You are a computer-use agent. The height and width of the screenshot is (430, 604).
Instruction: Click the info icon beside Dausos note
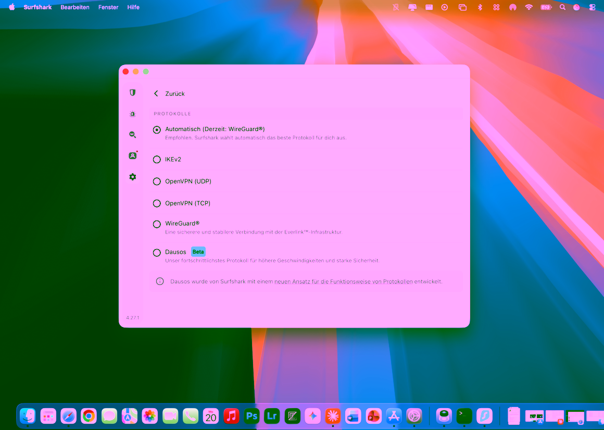(x=160, y=281)
